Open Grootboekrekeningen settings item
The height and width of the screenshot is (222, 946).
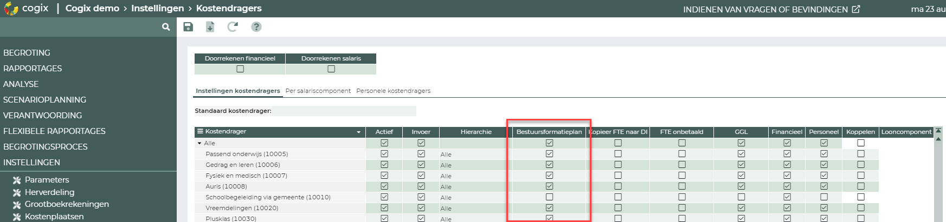pos(67,204)
